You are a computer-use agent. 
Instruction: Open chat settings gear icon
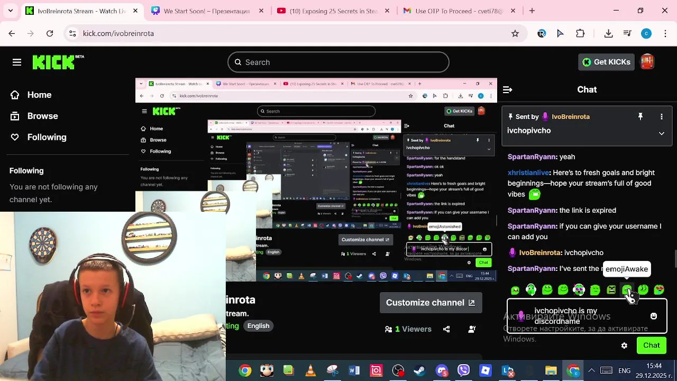(x=624, y=346)
